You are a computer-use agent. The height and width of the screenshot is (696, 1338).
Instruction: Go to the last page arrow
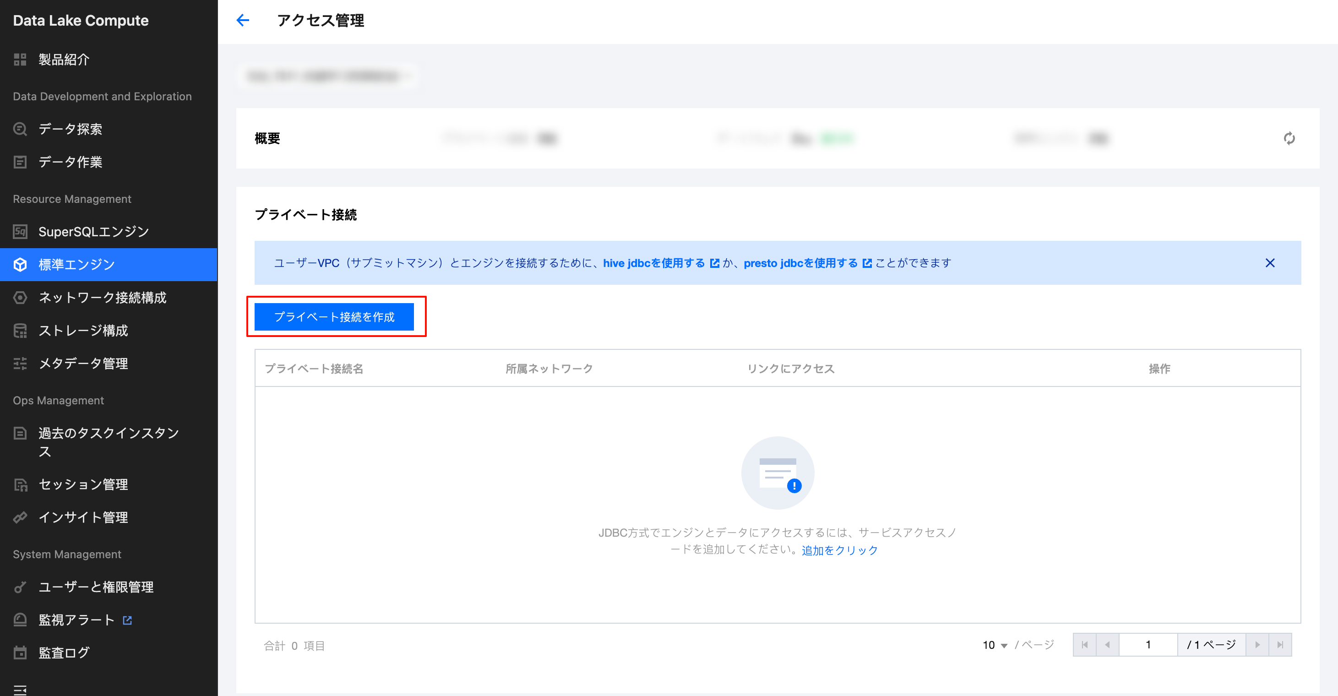(1280, 645)
